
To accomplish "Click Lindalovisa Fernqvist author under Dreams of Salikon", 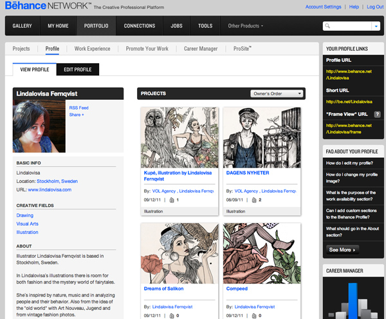I will pyautogui.click(x=172, y=307).
